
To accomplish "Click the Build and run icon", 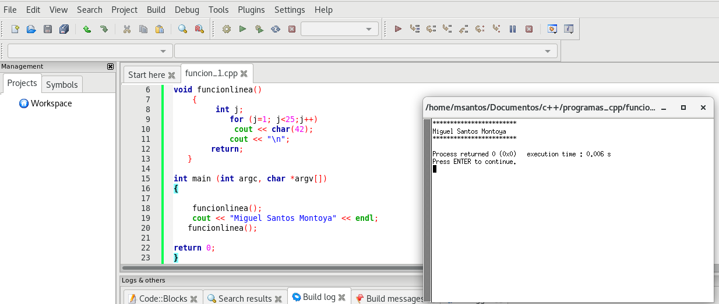I will pos(259,29).
